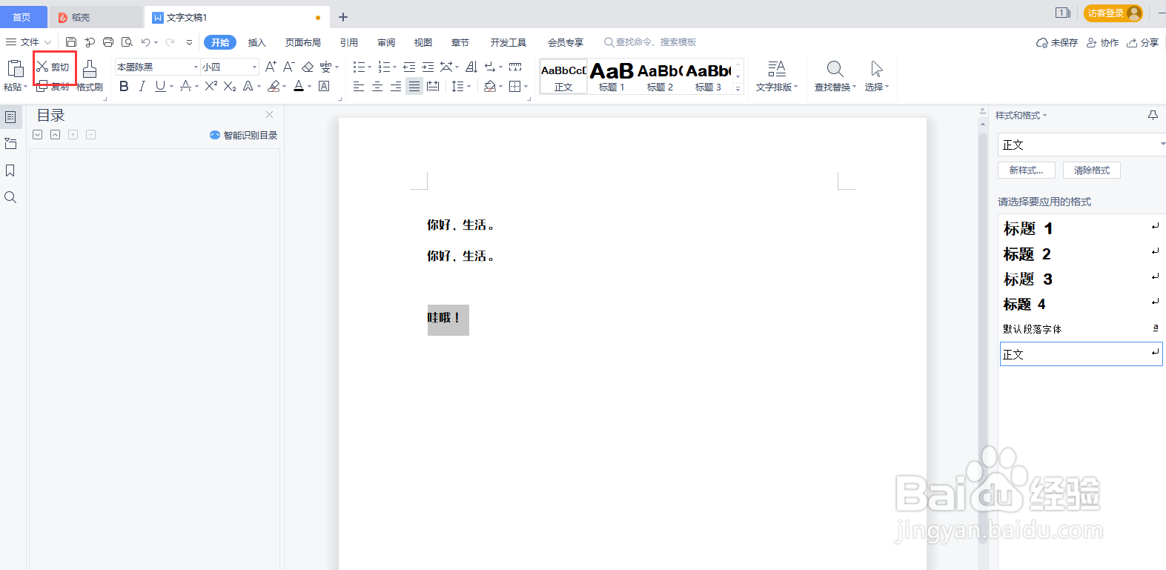Pin the Styles and Formatting panel
Screen dimensions: 1166x570
[1153, 115]
